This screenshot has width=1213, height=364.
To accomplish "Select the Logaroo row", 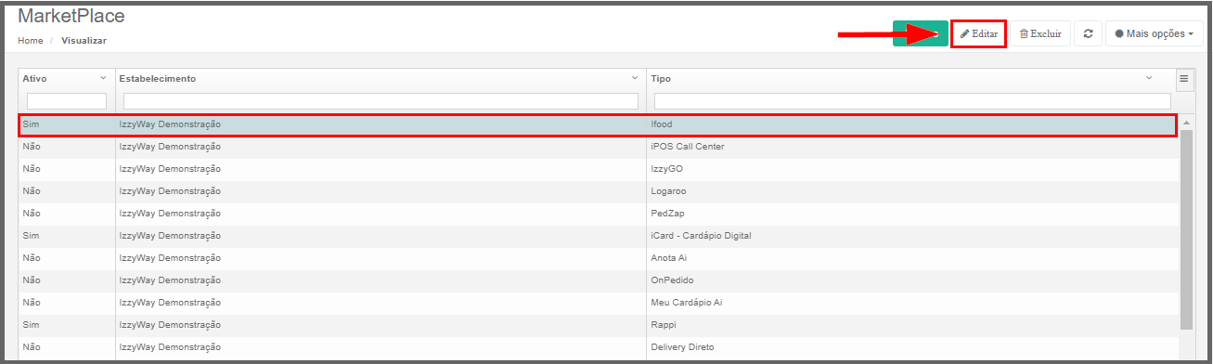I will click(599, 191).
